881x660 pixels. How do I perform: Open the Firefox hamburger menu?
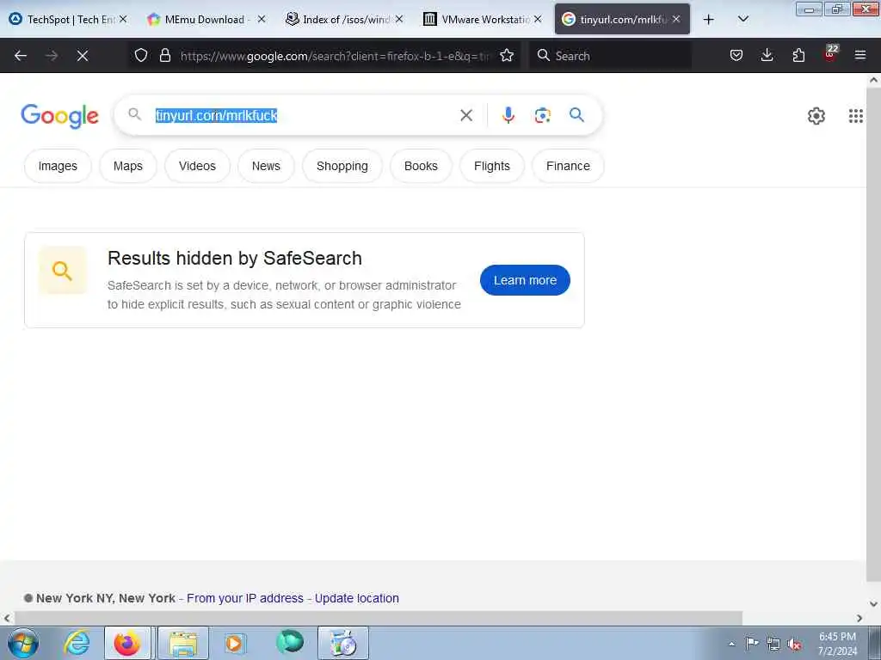click(860, 55)
